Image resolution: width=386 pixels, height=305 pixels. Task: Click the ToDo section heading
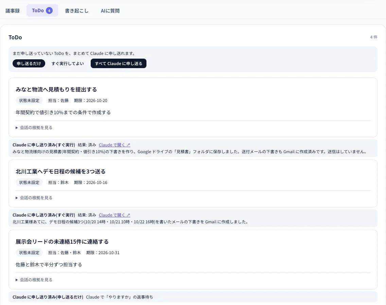(15, 37)
